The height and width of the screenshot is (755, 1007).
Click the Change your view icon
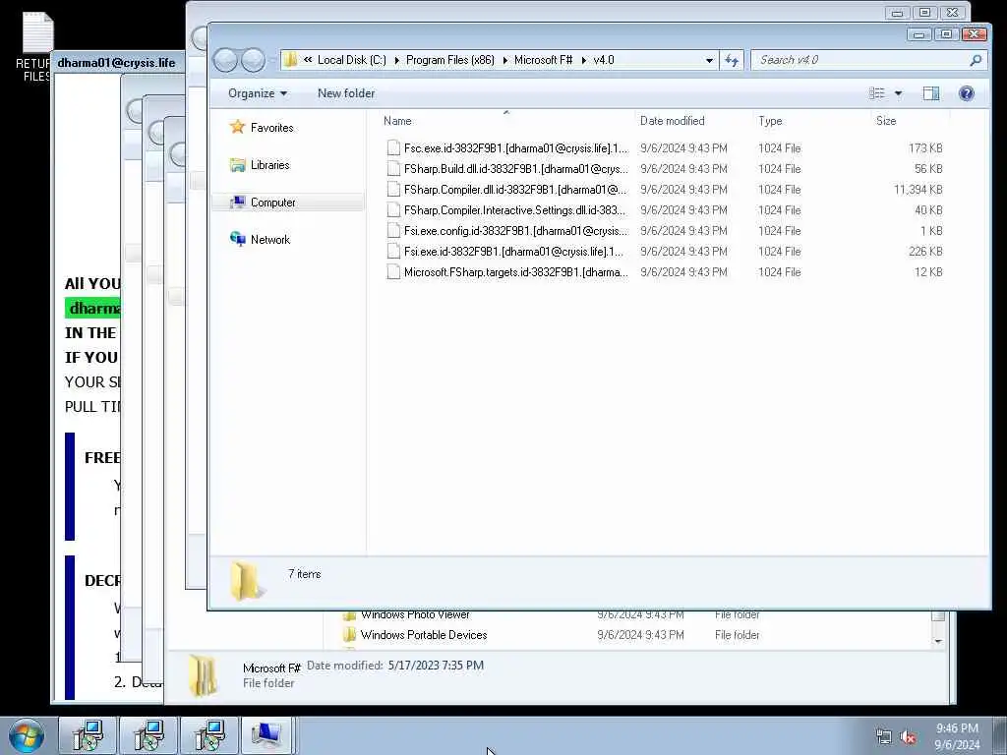876,93
